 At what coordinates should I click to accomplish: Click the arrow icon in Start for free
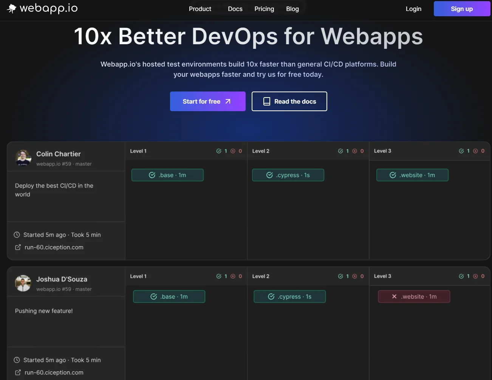click(228, 101)
